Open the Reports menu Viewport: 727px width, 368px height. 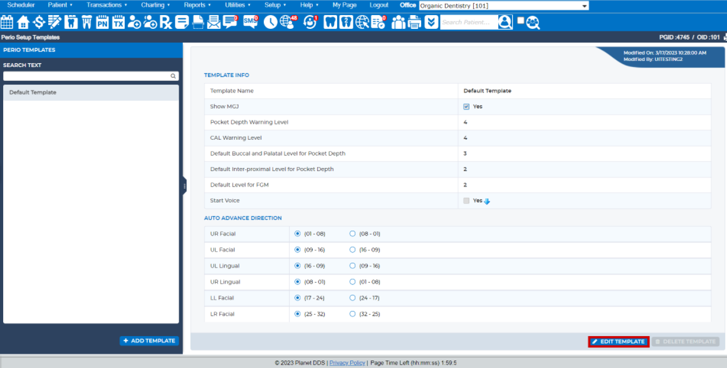pyautogui.click(x=195, y=5)
